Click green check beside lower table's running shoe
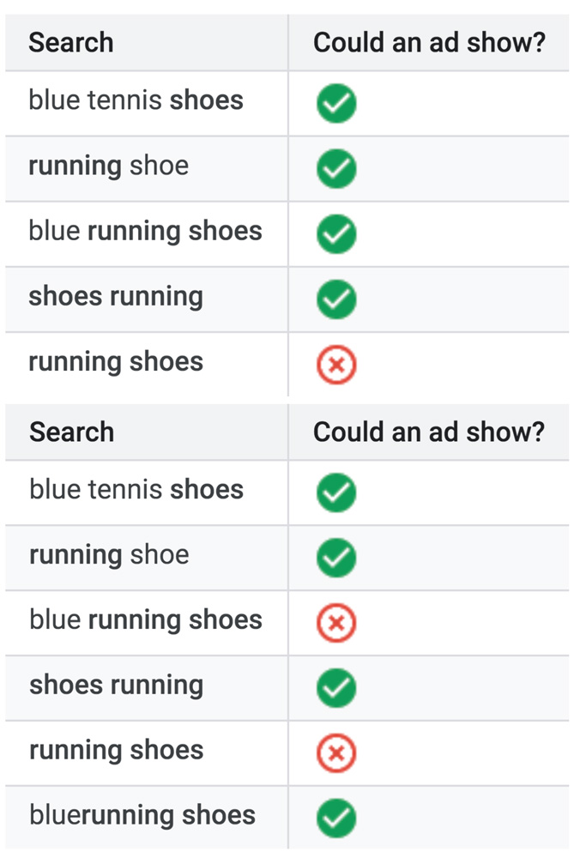This screenshot has height=858, width=574. (x=336, y=558)
